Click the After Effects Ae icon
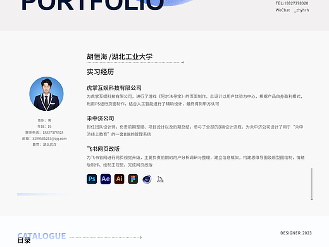The image size is (329, 247). (106, 179)
